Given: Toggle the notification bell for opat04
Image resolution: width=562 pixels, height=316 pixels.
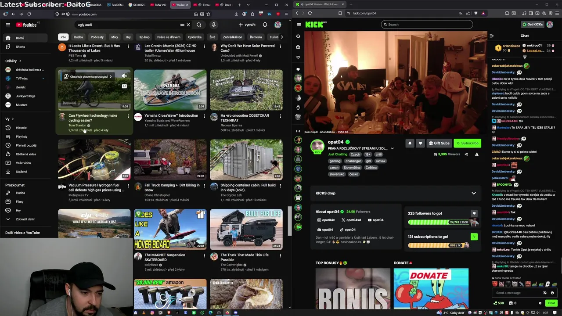Looking at the screenshot, I should coord(410,143).
